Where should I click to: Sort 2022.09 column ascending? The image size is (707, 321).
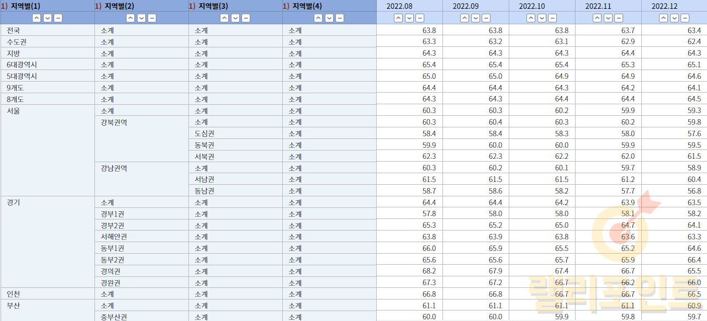(x=465, y=18)
